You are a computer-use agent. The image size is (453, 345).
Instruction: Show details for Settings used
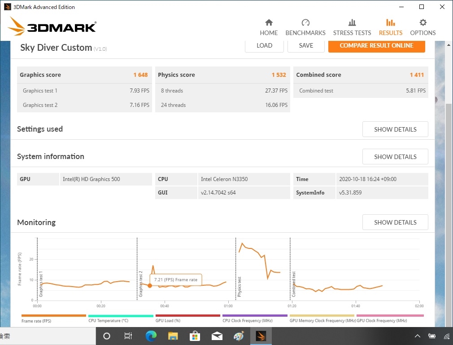(395, 129)
